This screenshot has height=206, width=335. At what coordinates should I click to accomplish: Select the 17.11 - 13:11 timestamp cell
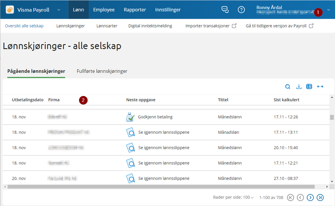286,132
